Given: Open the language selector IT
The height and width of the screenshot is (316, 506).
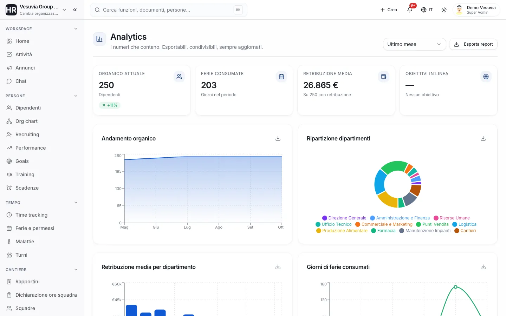Looking at the screenshot, I should pyautogui.click(x=427, y=10).
